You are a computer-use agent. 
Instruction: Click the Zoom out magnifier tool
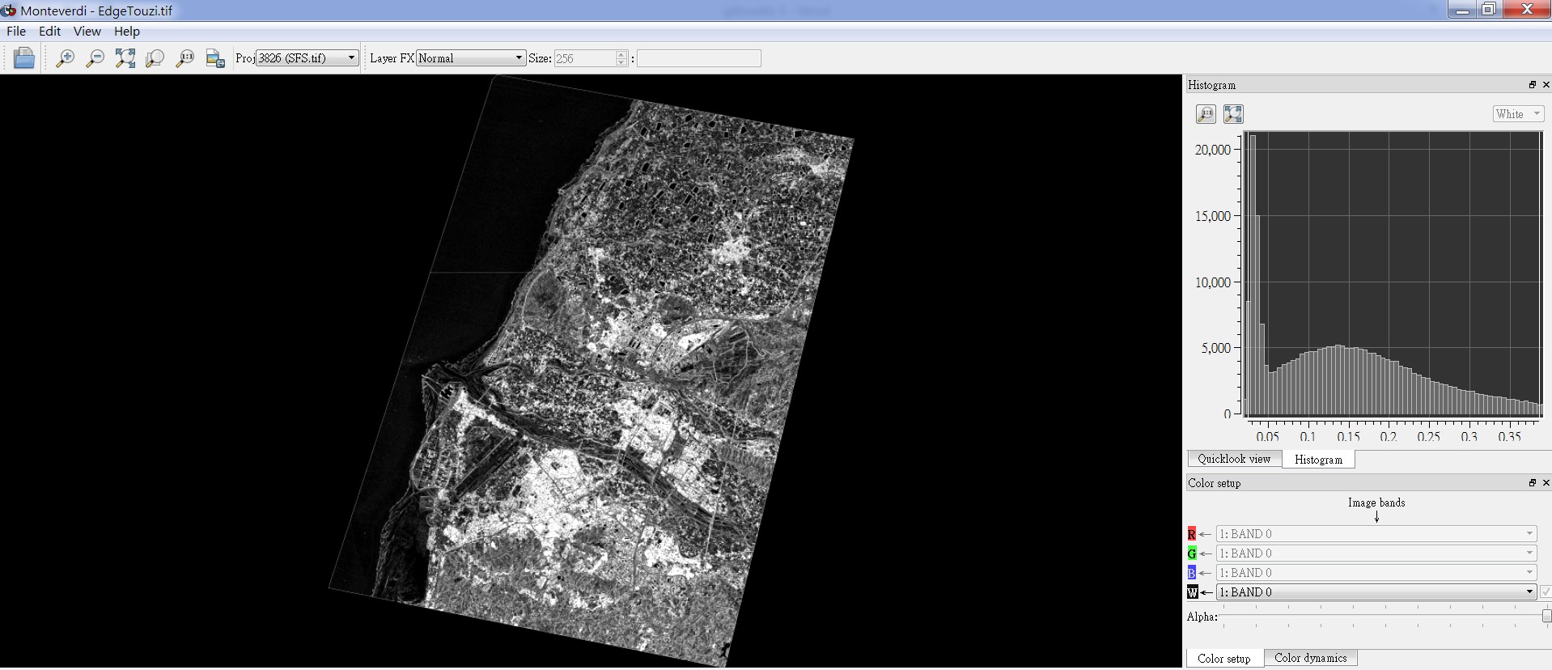tap(95, 58)
